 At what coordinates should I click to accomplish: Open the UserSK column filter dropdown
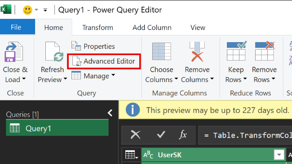coord(279,155)
